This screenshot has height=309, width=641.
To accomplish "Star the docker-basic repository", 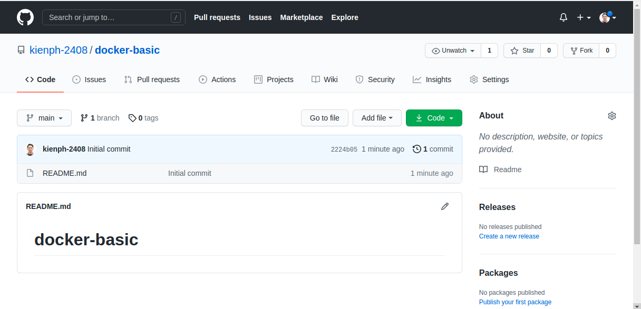I will coord(522,51).
